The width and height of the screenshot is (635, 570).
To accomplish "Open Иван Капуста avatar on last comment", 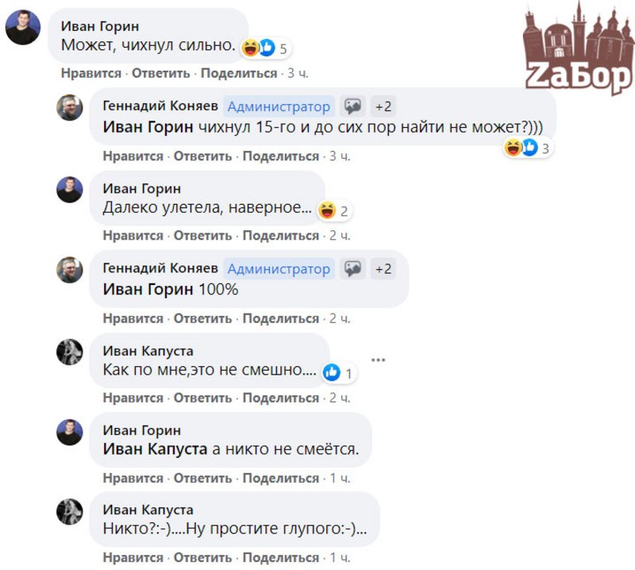I will tap(69, 512).
